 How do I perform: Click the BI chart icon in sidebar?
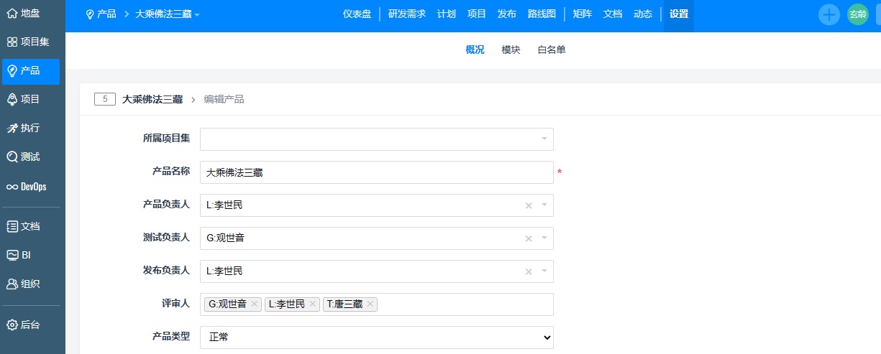point(12,255)
